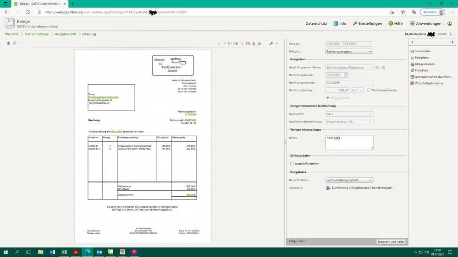Image resolution: width=458 pixels, height=257 pixels.
Task: Open Geschäftspartner-Name dropdown
Action: click(x=349, y=67)
